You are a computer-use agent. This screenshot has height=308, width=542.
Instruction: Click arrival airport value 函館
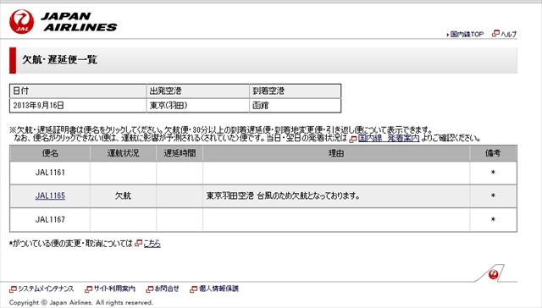click(261, 105)
